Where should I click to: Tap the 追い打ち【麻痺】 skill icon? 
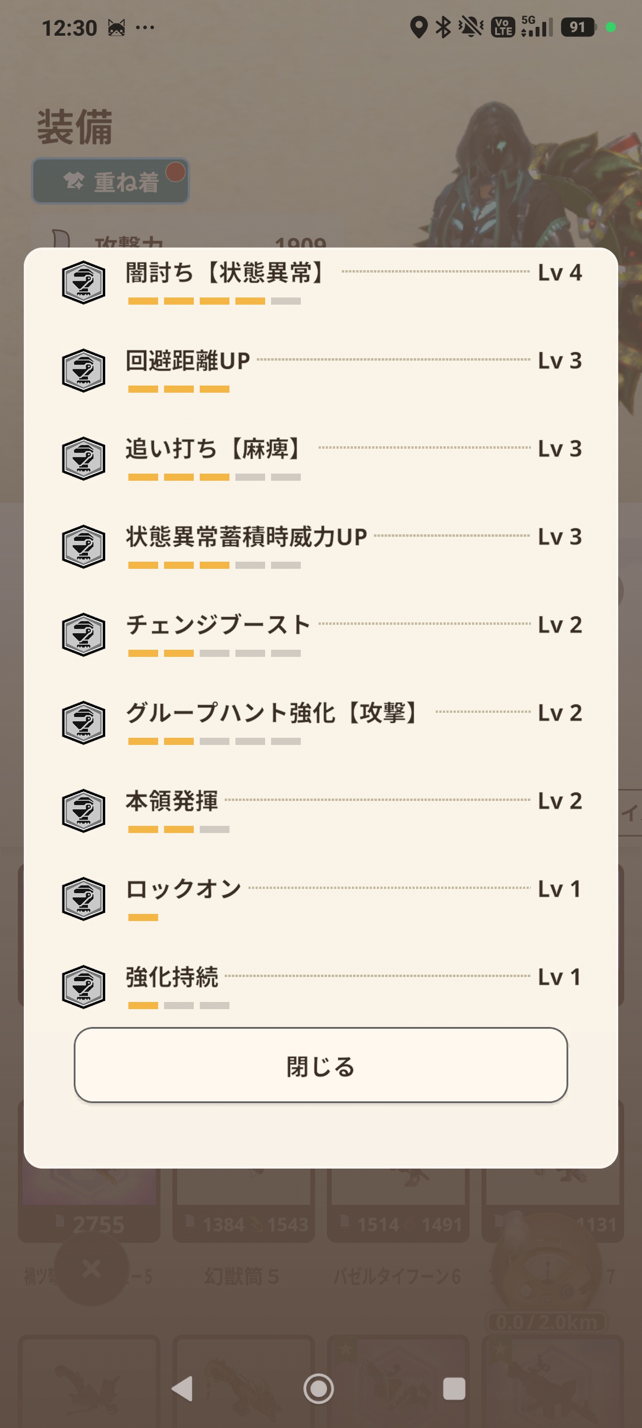84,459
